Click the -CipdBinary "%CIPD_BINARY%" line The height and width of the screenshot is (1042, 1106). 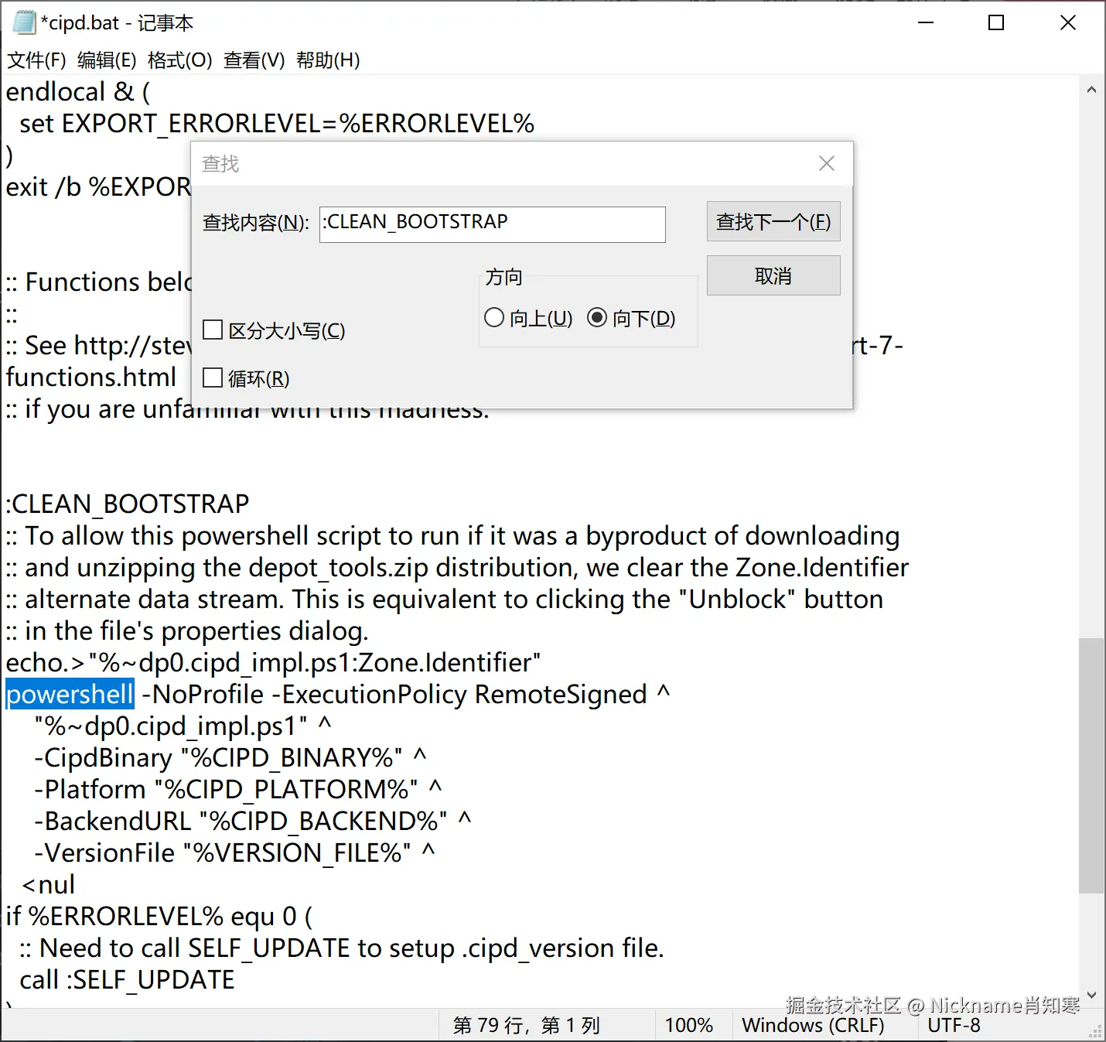[x=230, y=757]
